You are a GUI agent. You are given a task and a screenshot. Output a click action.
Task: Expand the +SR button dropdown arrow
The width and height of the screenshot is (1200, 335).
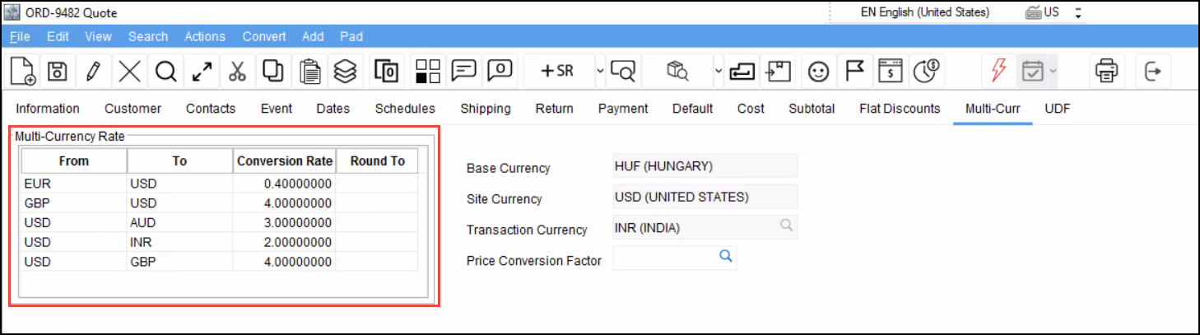pyautogui.click(x=600, y=72)
